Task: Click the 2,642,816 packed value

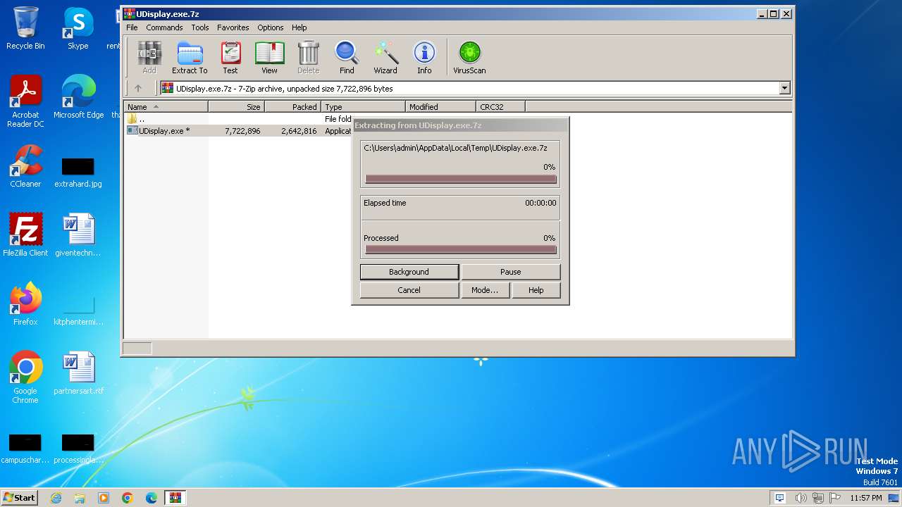Action: point(299,131)
